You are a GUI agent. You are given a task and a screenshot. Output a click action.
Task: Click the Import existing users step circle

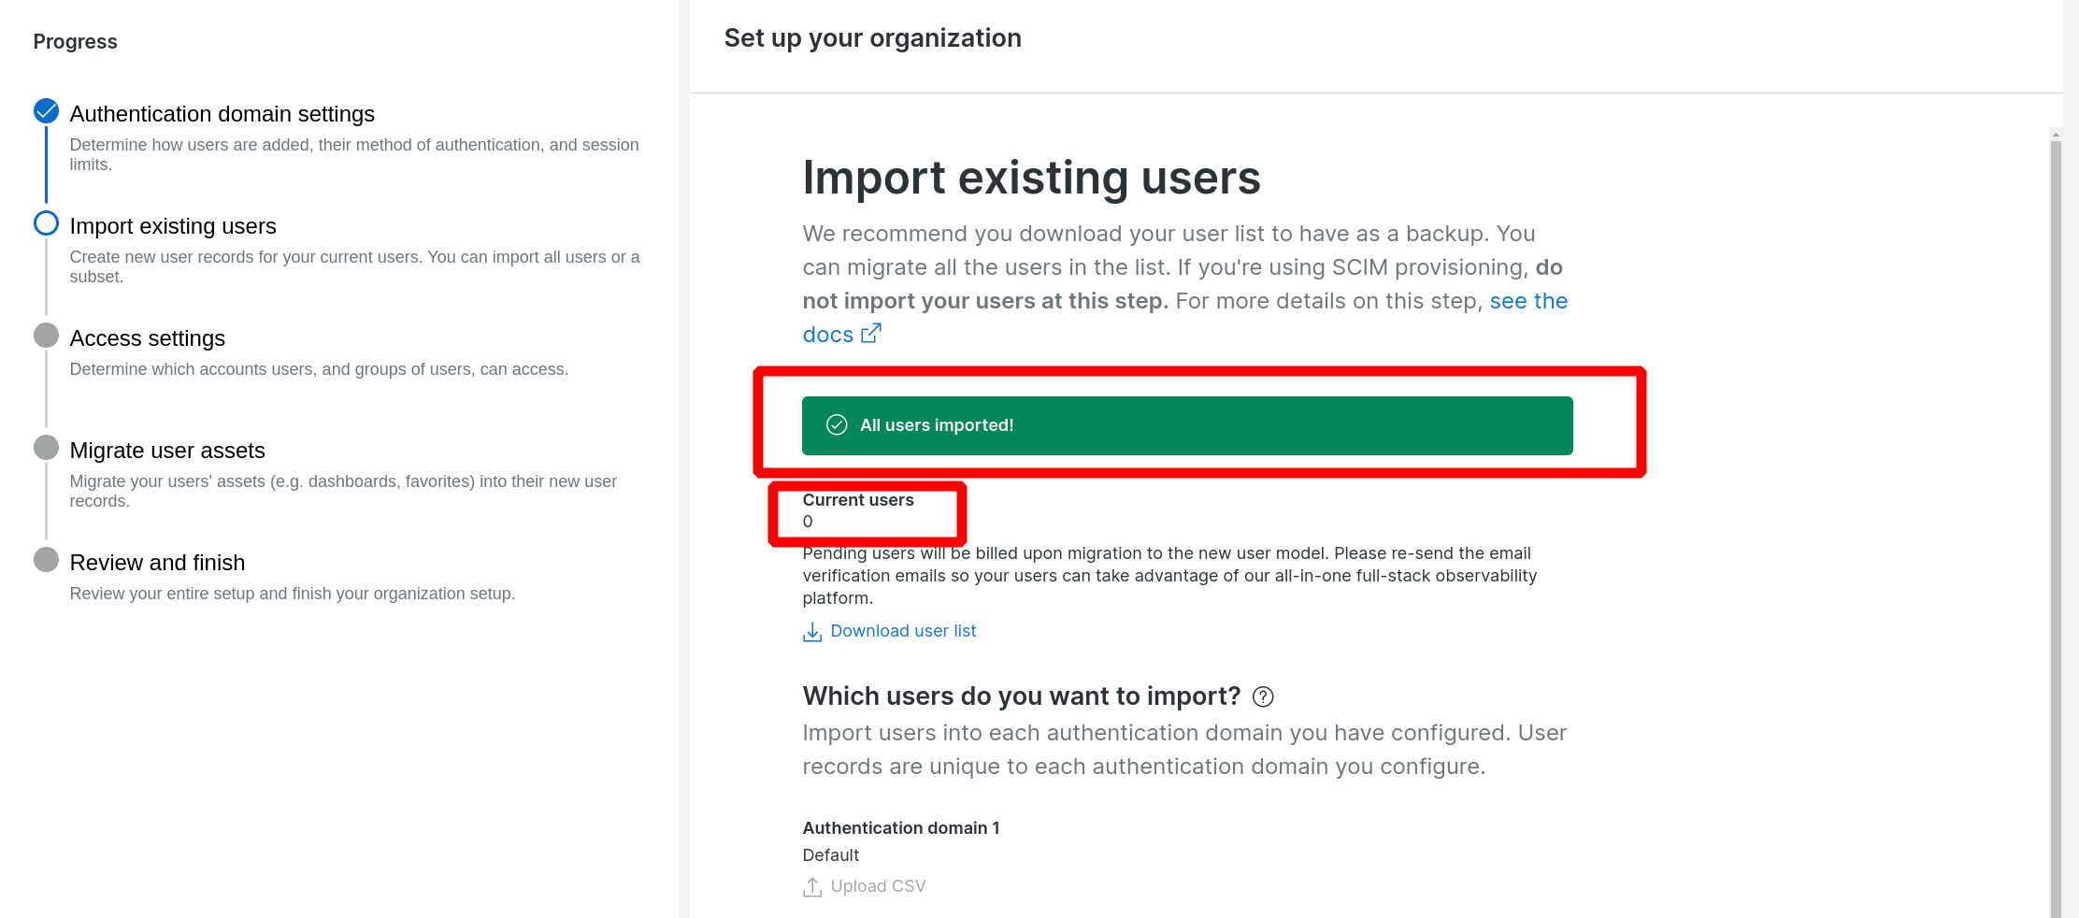click(x=46, y=223)
